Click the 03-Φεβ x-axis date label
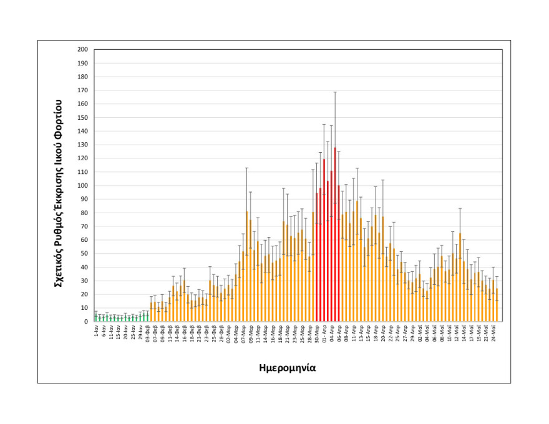The image size is (549, 424). pyautogui.click(x=148, y=330)
